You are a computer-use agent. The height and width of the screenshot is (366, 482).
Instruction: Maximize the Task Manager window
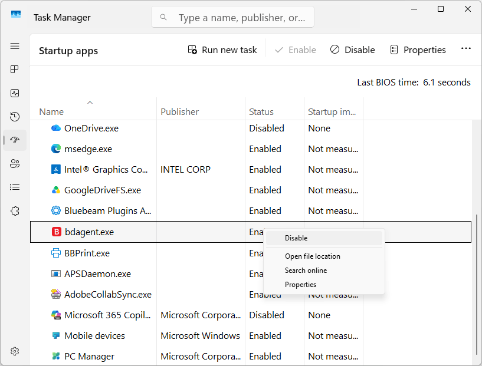441,9
